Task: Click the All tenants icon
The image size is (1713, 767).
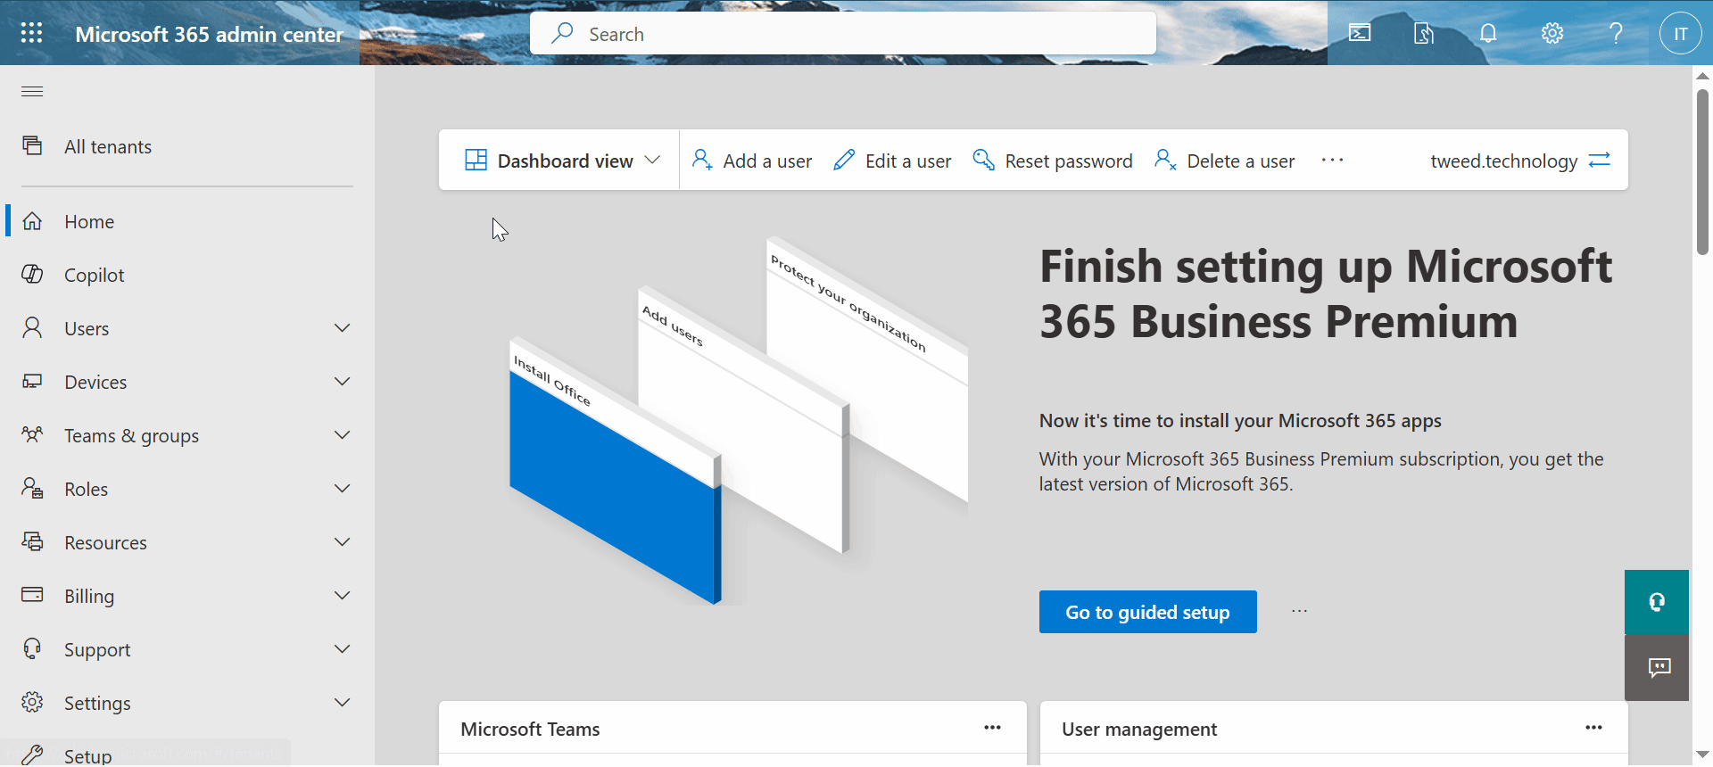Action: 32,145
